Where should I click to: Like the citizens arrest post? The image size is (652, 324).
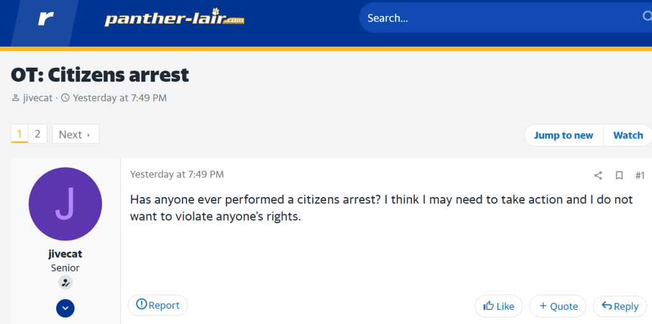tap(499, 306)
